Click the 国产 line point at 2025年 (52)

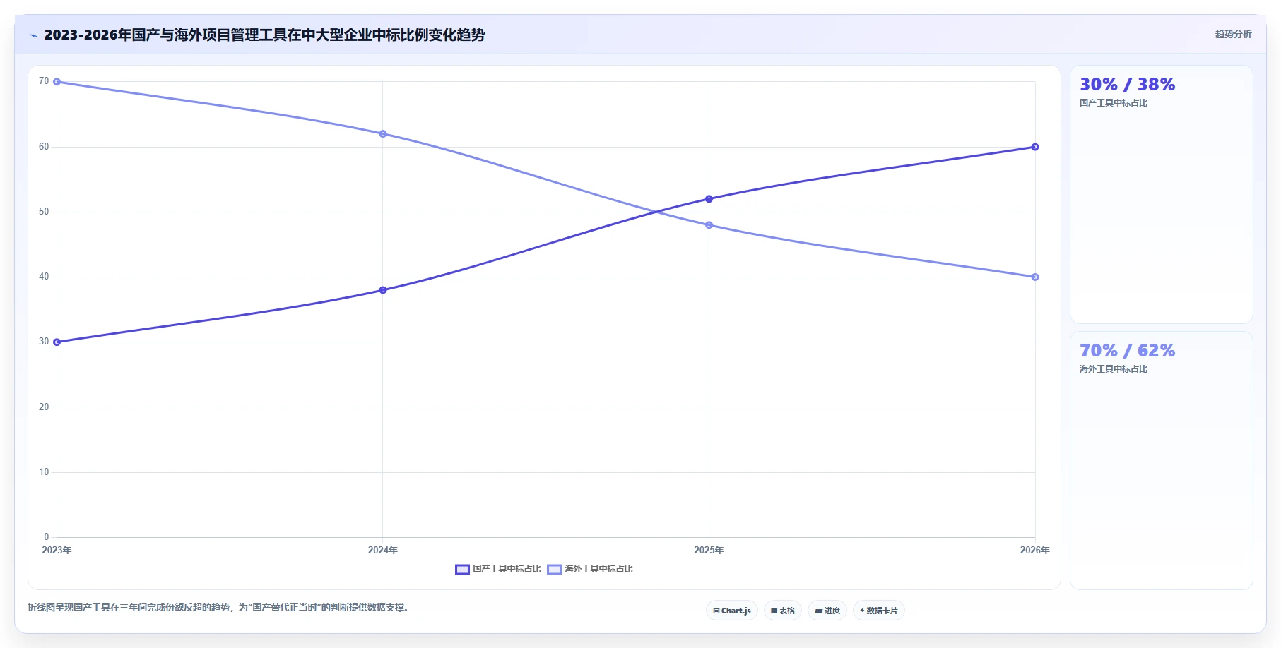coord(709,199)
